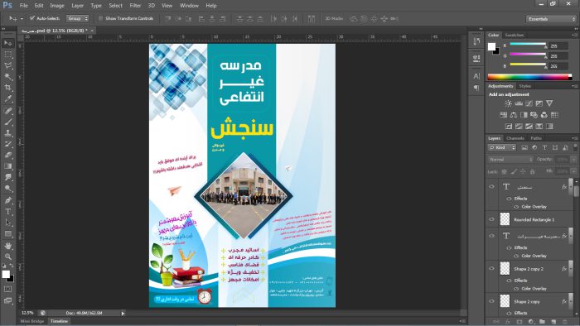Image resolution: width=580 pixels, height=326 pixels.
Task: Select the Dodge tool
Action: [x=7, y=189]
